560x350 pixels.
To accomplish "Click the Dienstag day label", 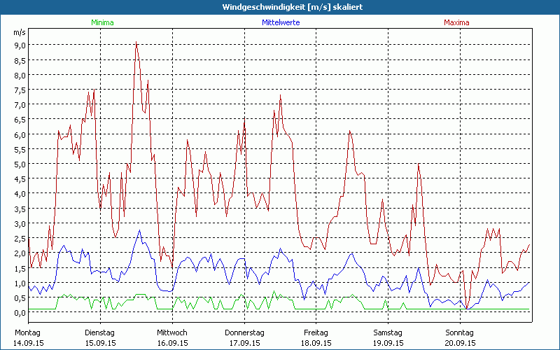I will [x=99, y=332].
